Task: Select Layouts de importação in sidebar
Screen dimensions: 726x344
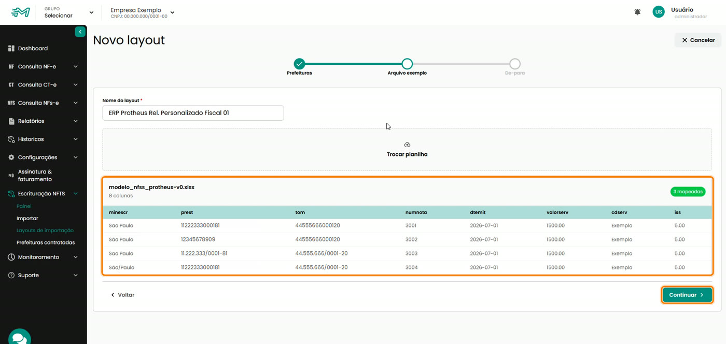Action: click(45, 231)
